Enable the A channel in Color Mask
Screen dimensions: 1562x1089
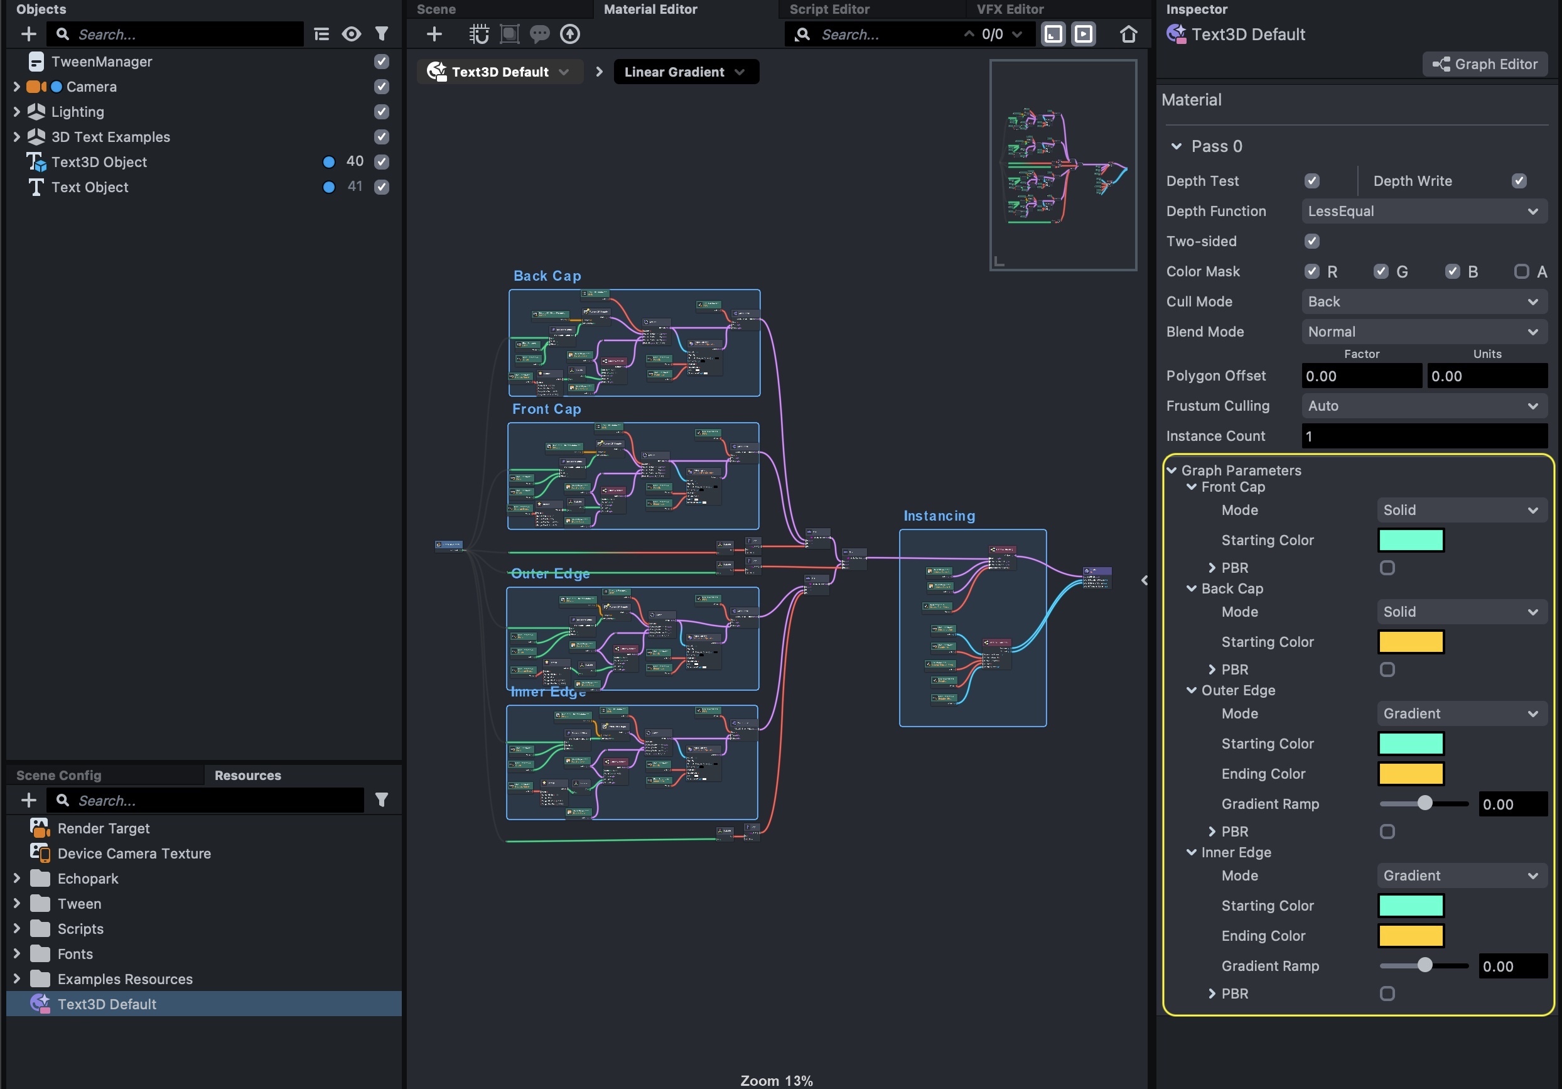point(1521,271)
